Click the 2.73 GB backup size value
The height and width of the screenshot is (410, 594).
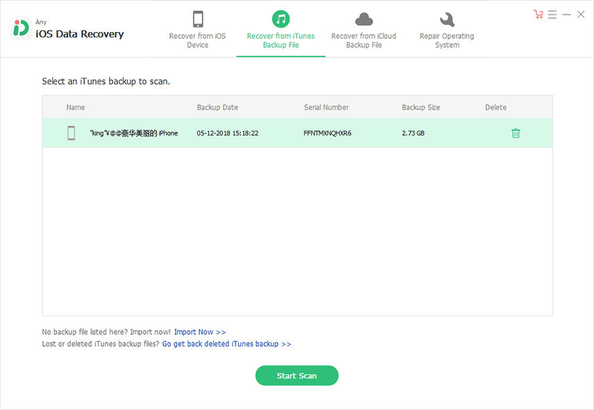pyautogui.click(x=413, y=133)
